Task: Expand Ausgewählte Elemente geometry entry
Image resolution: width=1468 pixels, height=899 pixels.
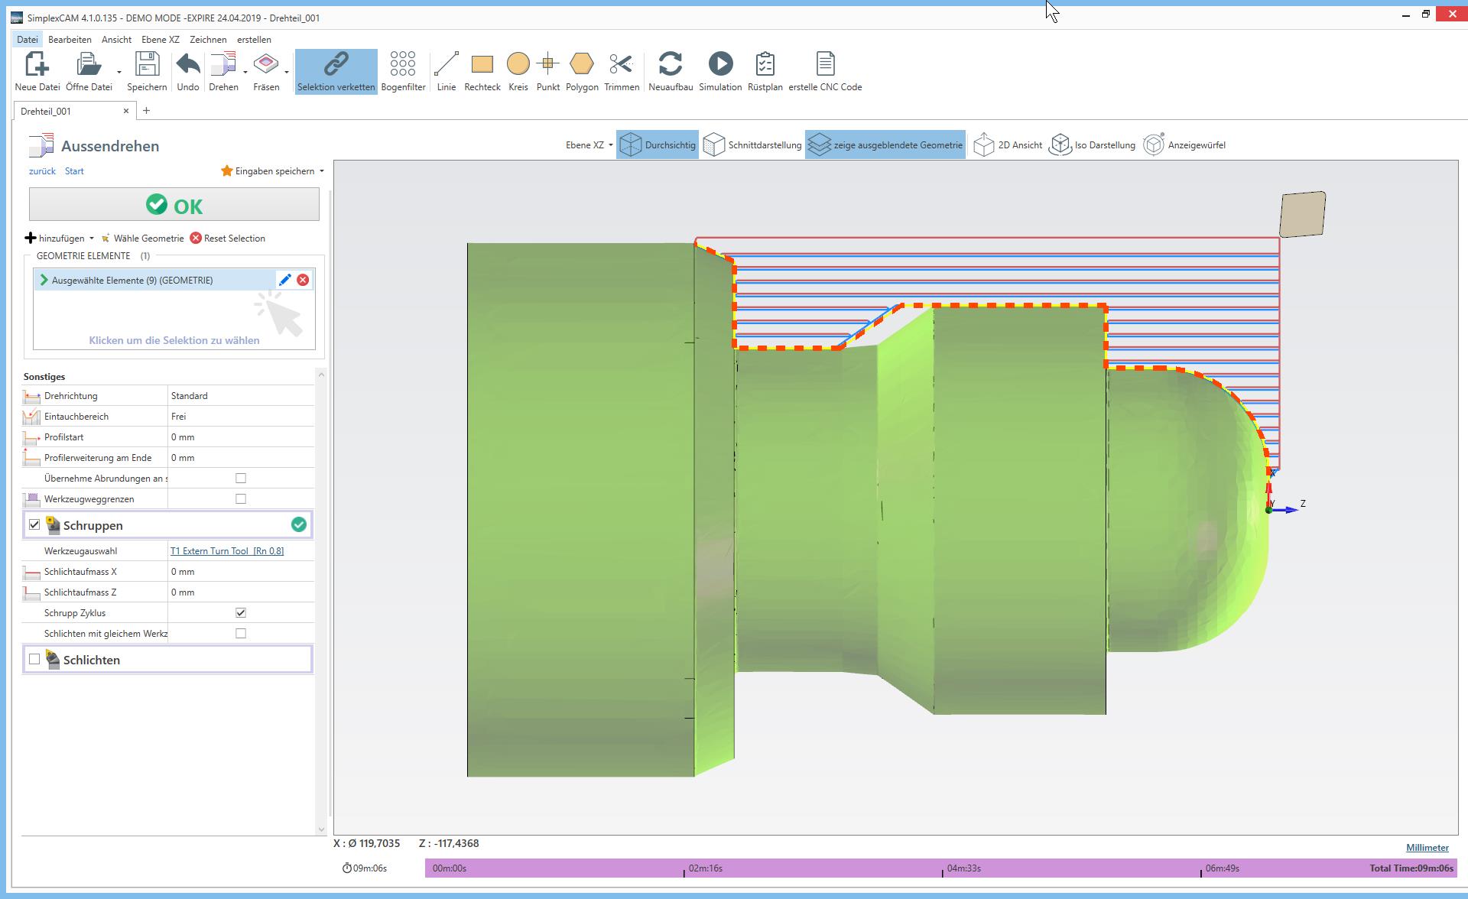Action: [44, 281]
